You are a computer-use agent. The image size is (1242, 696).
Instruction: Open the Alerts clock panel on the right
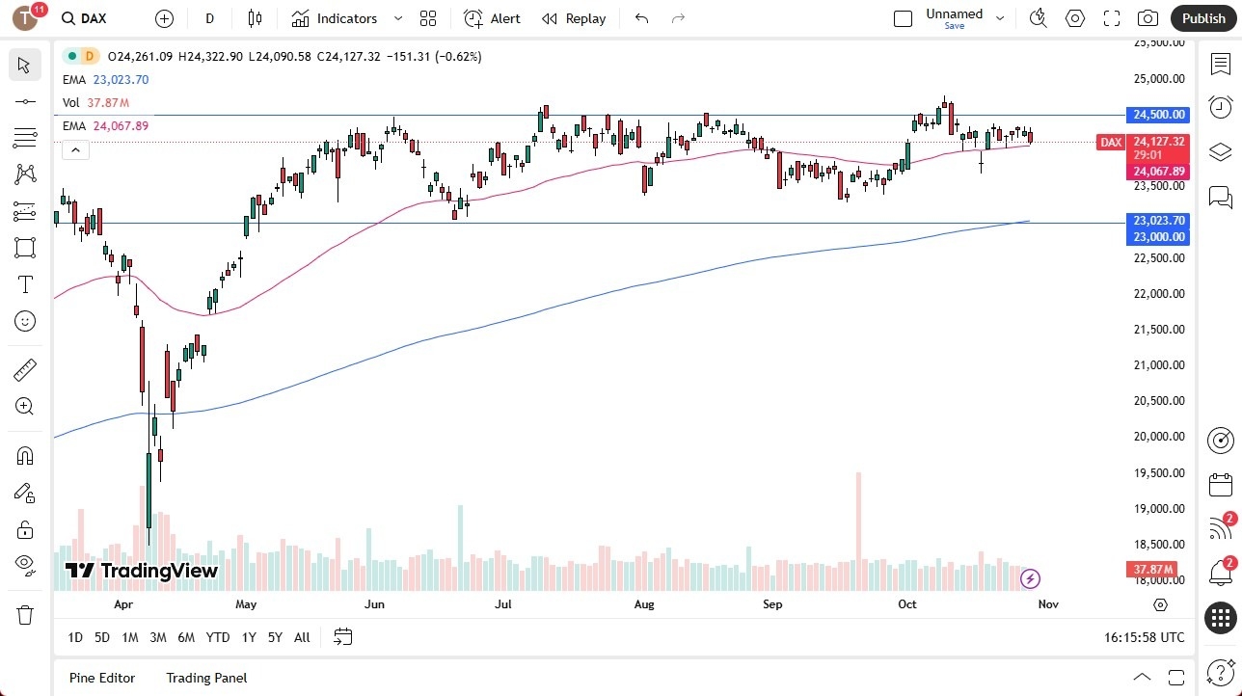1220,107
